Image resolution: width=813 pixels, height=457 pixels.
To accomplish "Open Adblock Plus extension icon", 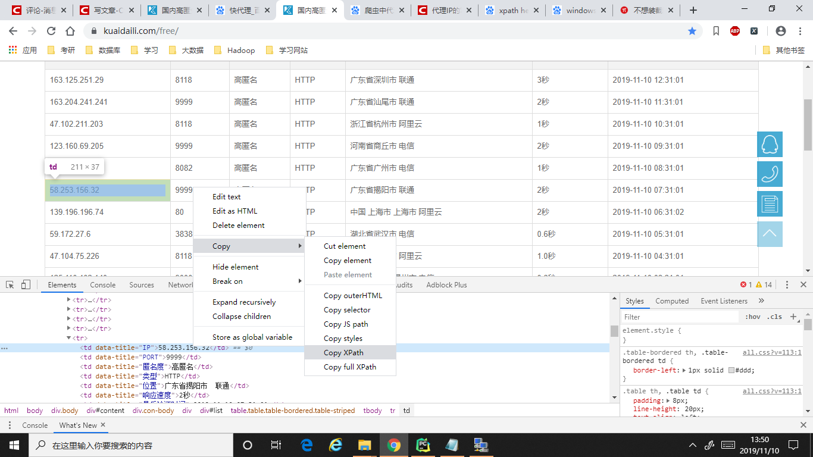I will [735, 31].
